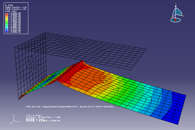Click the Y axis of the bottom-left triad

pyautogui.click(x=13, y=118)
